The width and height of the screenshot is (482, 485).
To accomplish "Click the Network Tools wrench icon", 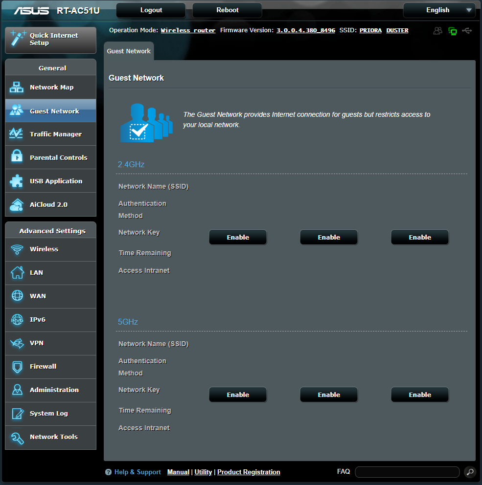I will (x=17, y=438).
